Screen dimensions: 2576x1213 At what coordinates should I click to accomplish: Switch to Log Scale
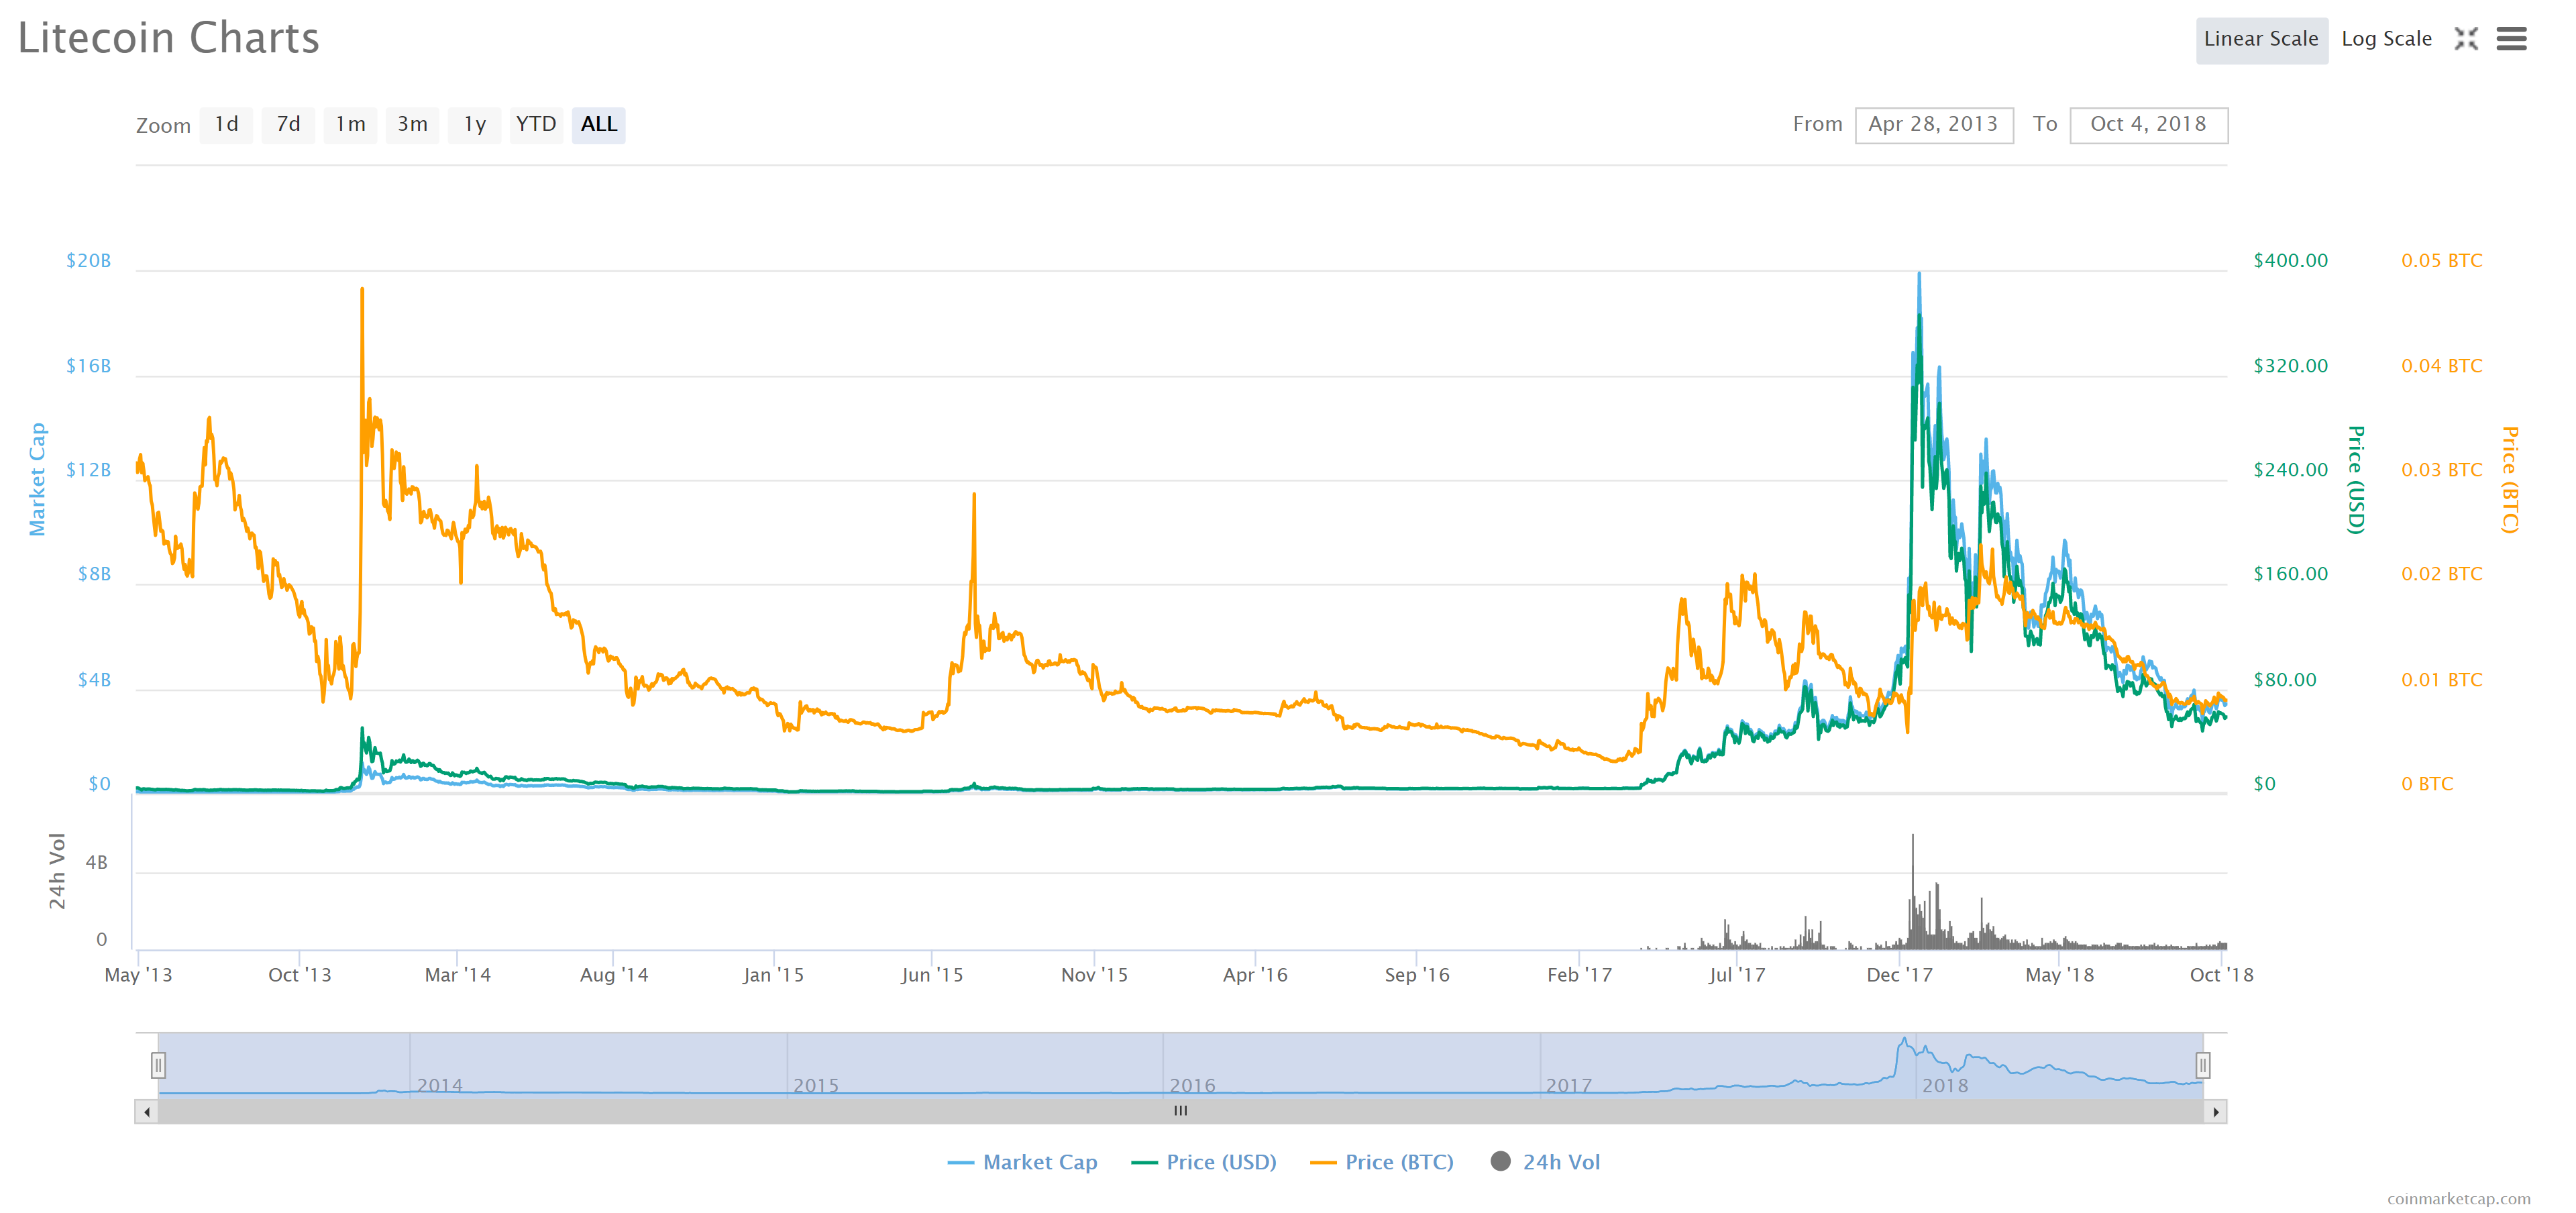pos(2386,40)
